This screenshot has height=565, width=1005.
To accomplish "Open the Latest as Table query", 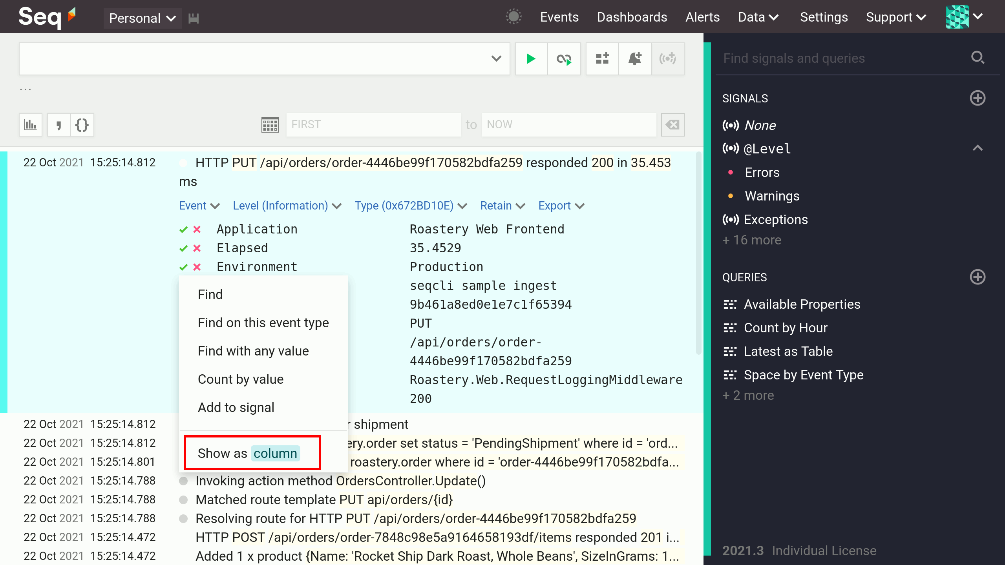I will (778, 351).
